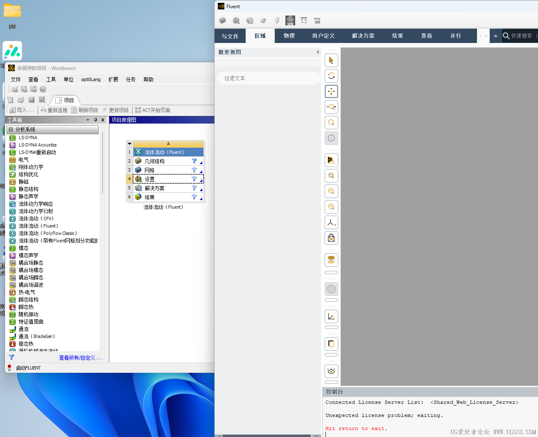This screenshot has height=437, width=538.
Task: Switch to Fluent 用户定义 ribbon tab
Action: click(323, 36)
